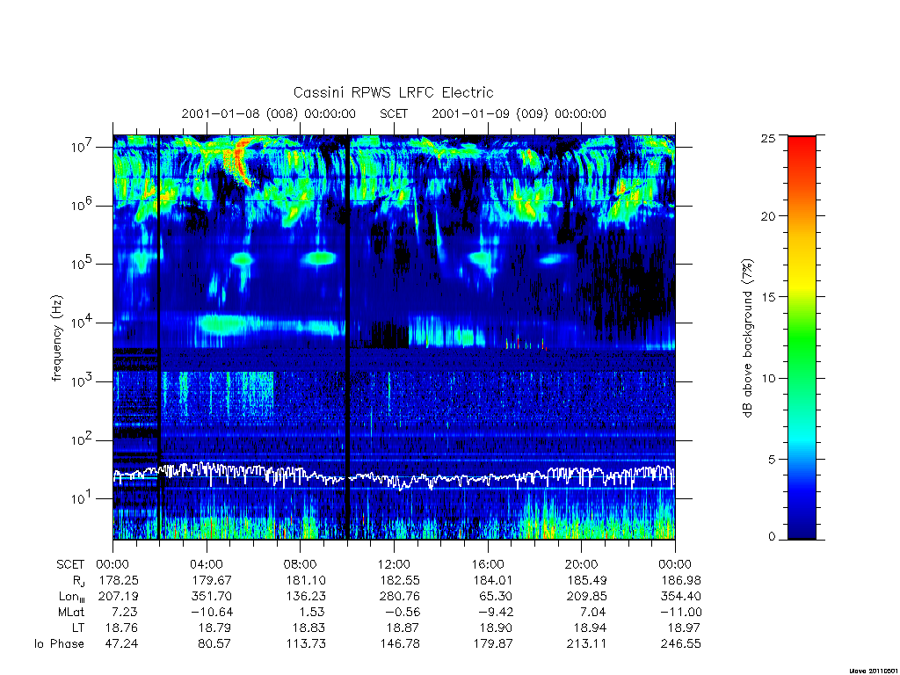Click the colorbar value 15
The width and height of the screenshot is (900, 675).
pos(768,297)
